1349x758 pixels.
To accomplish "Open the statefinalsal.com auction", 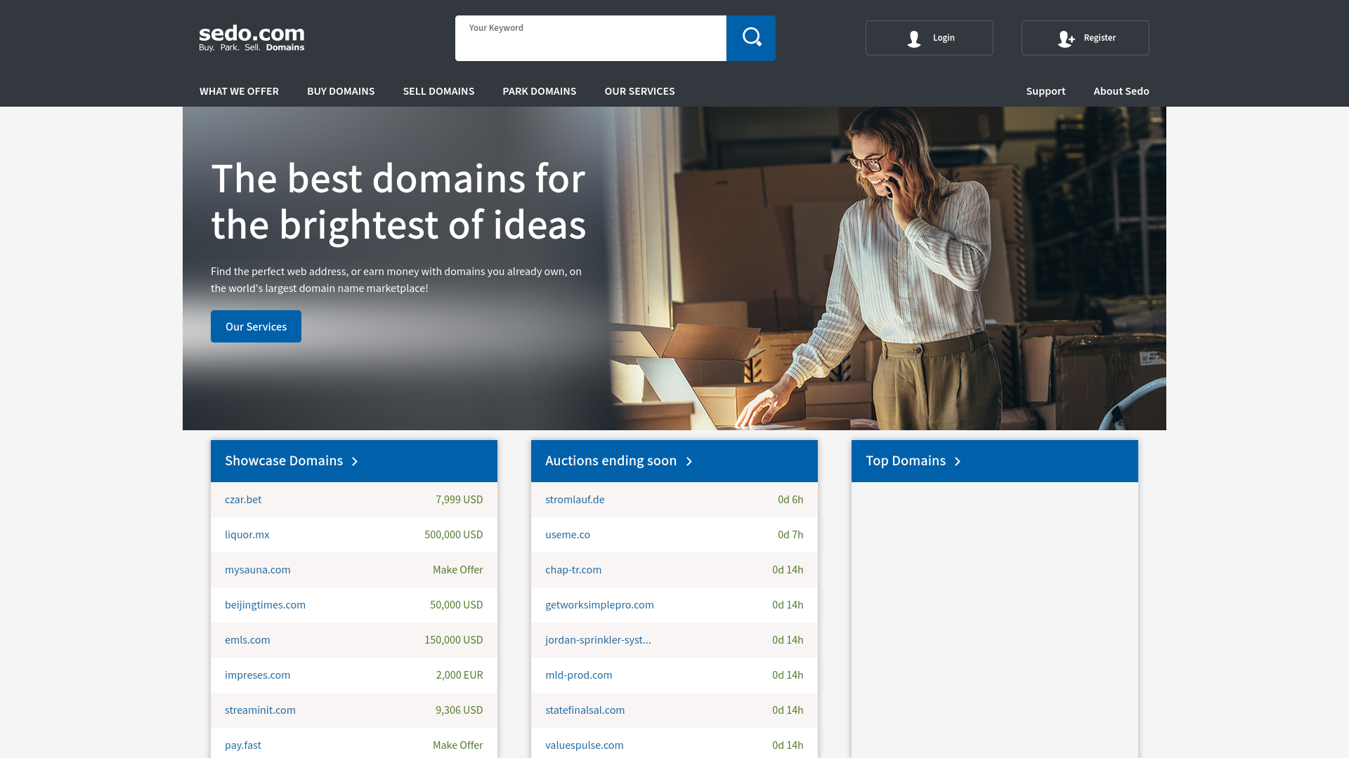I will tap(585, 710).
